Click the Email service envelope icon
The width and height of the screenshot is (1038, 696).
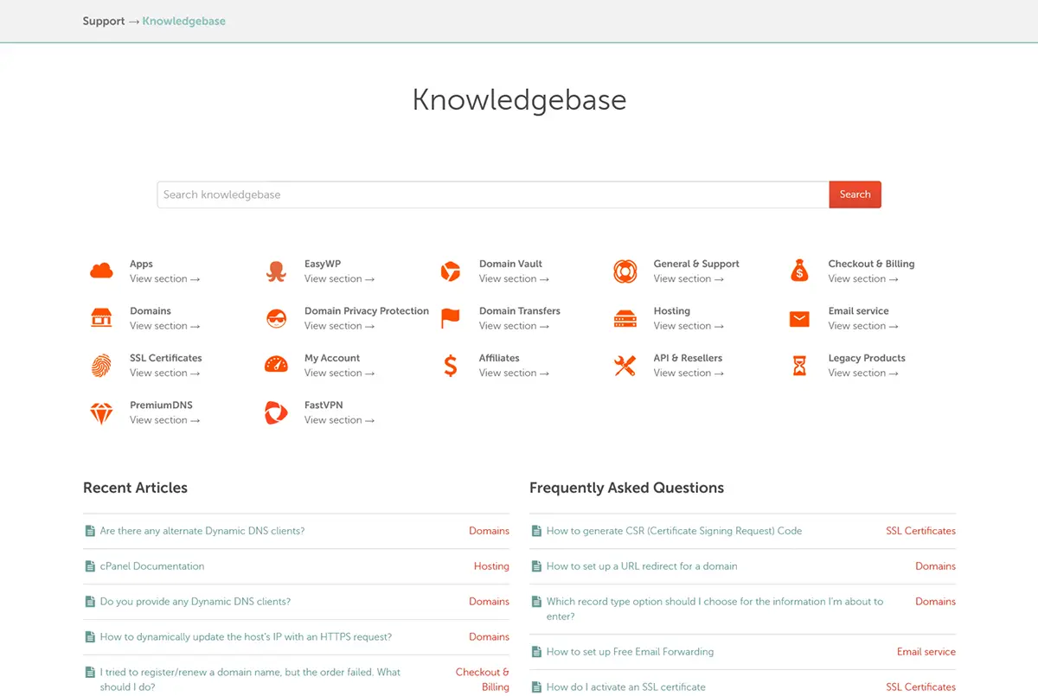click(x=798, y=317)
